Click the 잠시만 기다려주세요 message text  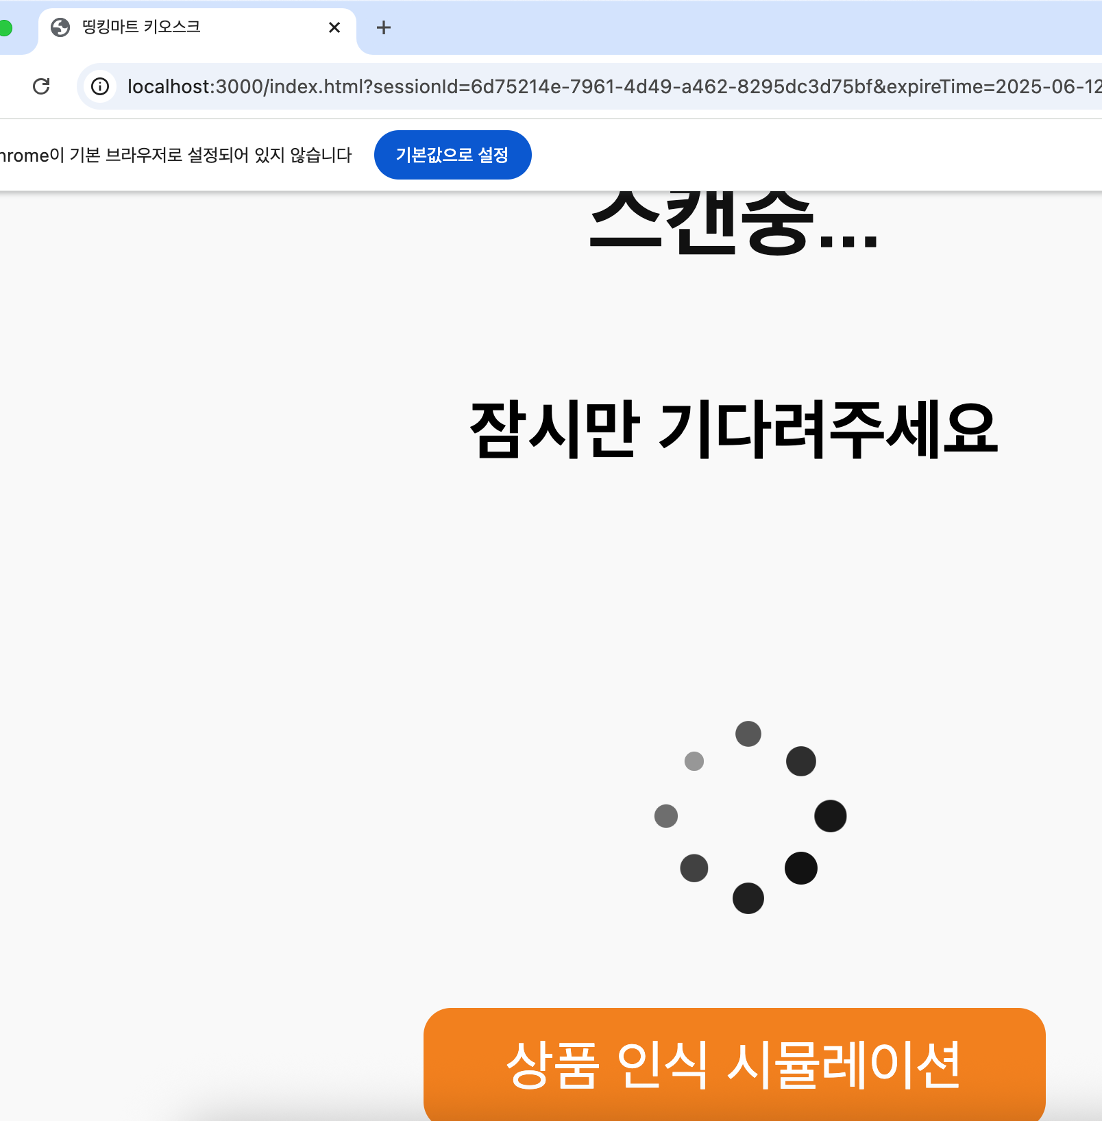click(x=734, y=429)
